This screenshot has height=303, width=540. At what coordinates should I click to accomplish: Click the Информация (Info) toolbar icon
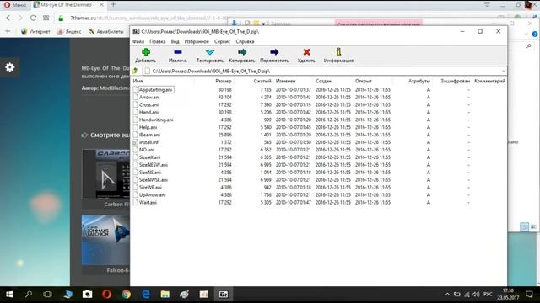coord(338,52)
